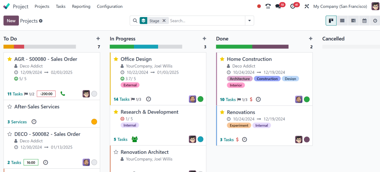Unfavorite the Renovations project star
Image resolution: width=380 pixels, height=172 pixels.
(222, 112)
